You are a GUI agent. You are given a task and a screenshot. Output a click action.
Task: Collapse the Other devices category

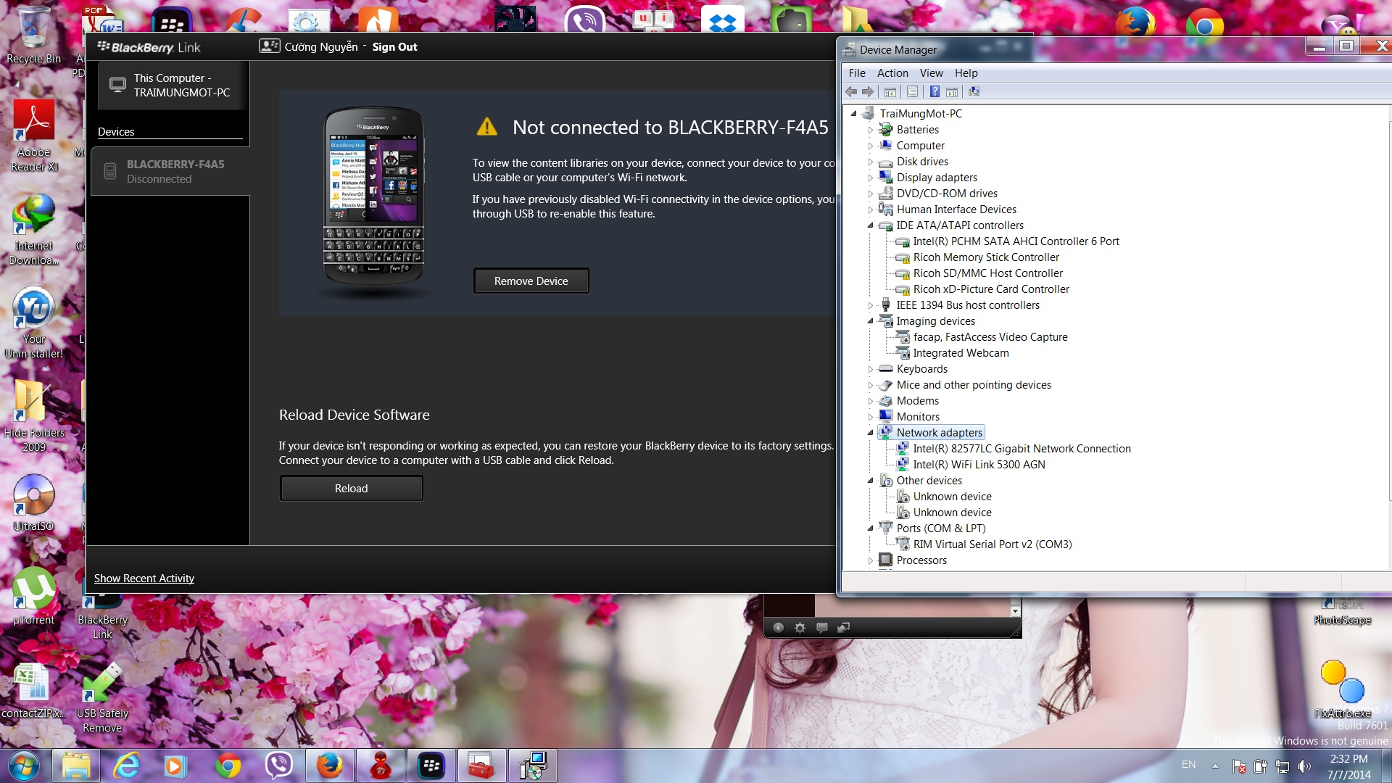[871, 481]
